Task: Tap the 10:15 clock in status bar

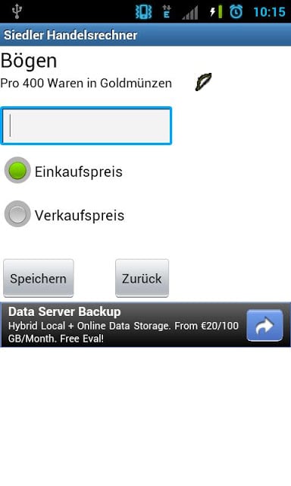Action: pos(269,12)
